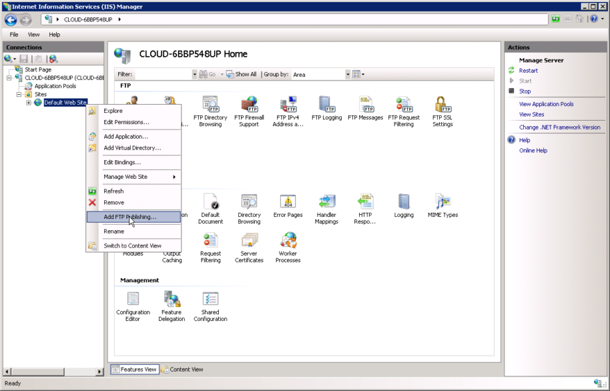Image resolution: width=610 pixels, height=391 pixels.
Task: Open Online Help link
Action: click(x=533, y=150)
